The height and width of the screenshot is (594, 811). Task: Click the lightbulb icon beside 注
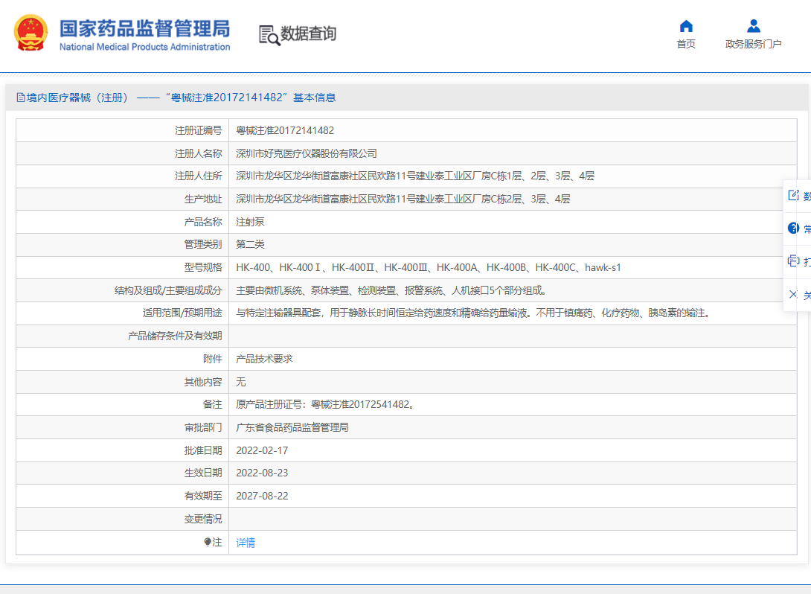point(208,542)
